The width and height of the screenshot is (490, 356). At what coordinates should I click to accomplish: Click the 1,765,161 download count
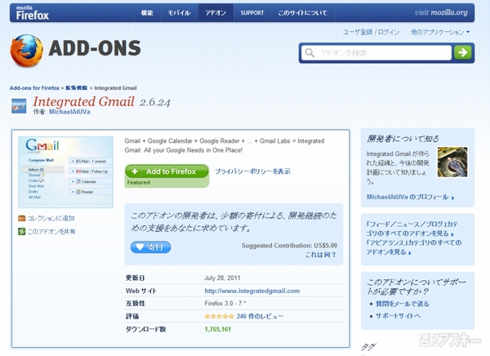[217, 329]
